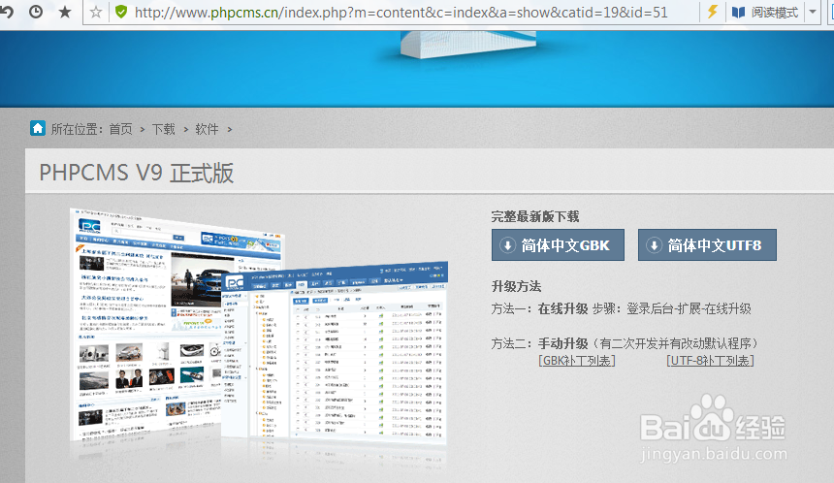Click the 升级方法 heading text

point(516,286)
